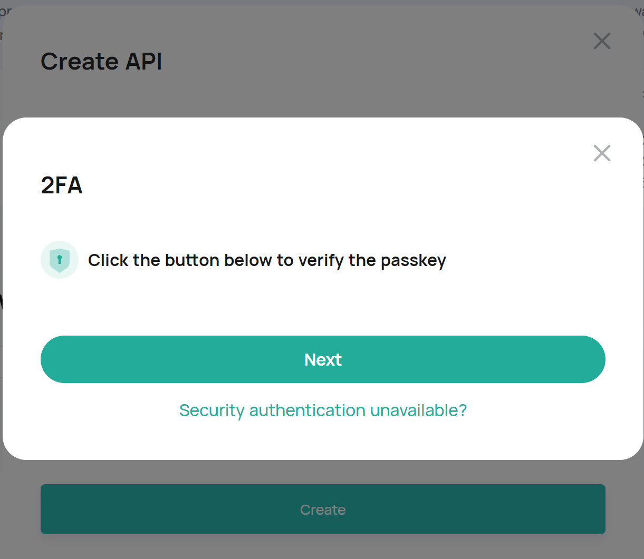Click the word 'passkey' in the prompt
The image size is (644, 559).
tap(414, 261)
